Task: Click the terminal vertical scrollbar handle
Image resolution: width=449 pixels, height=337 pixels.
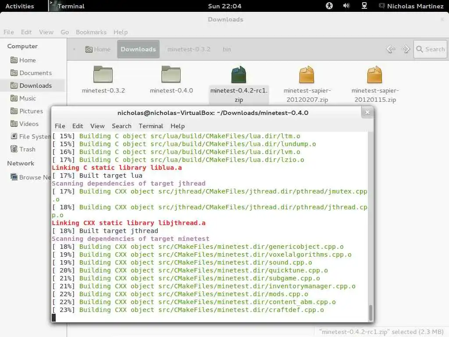Action: pyautogui.click(x=371, y=312)
